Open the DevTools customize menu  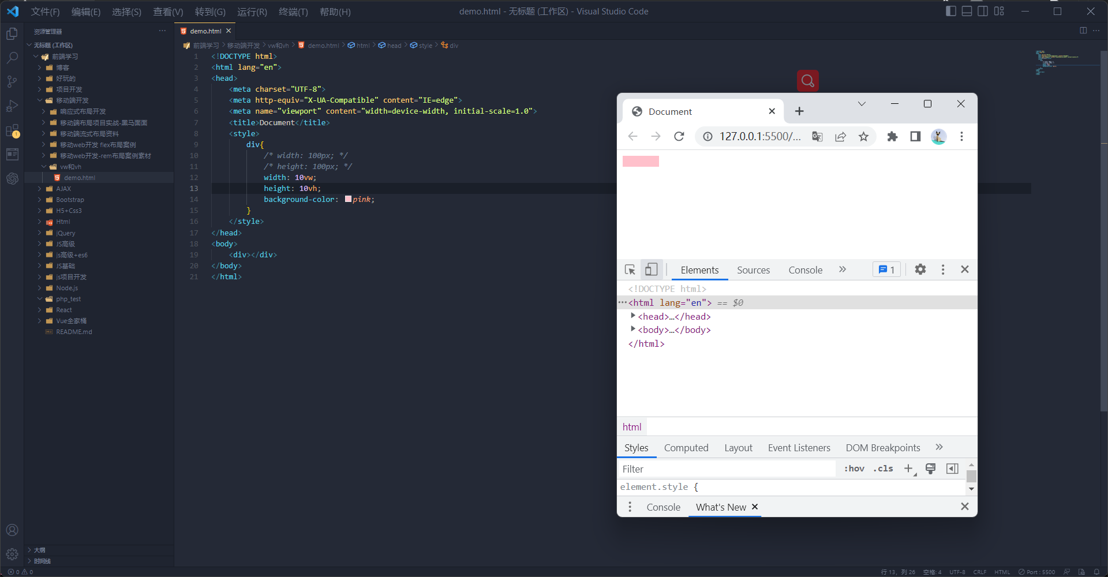coord(943,269)
